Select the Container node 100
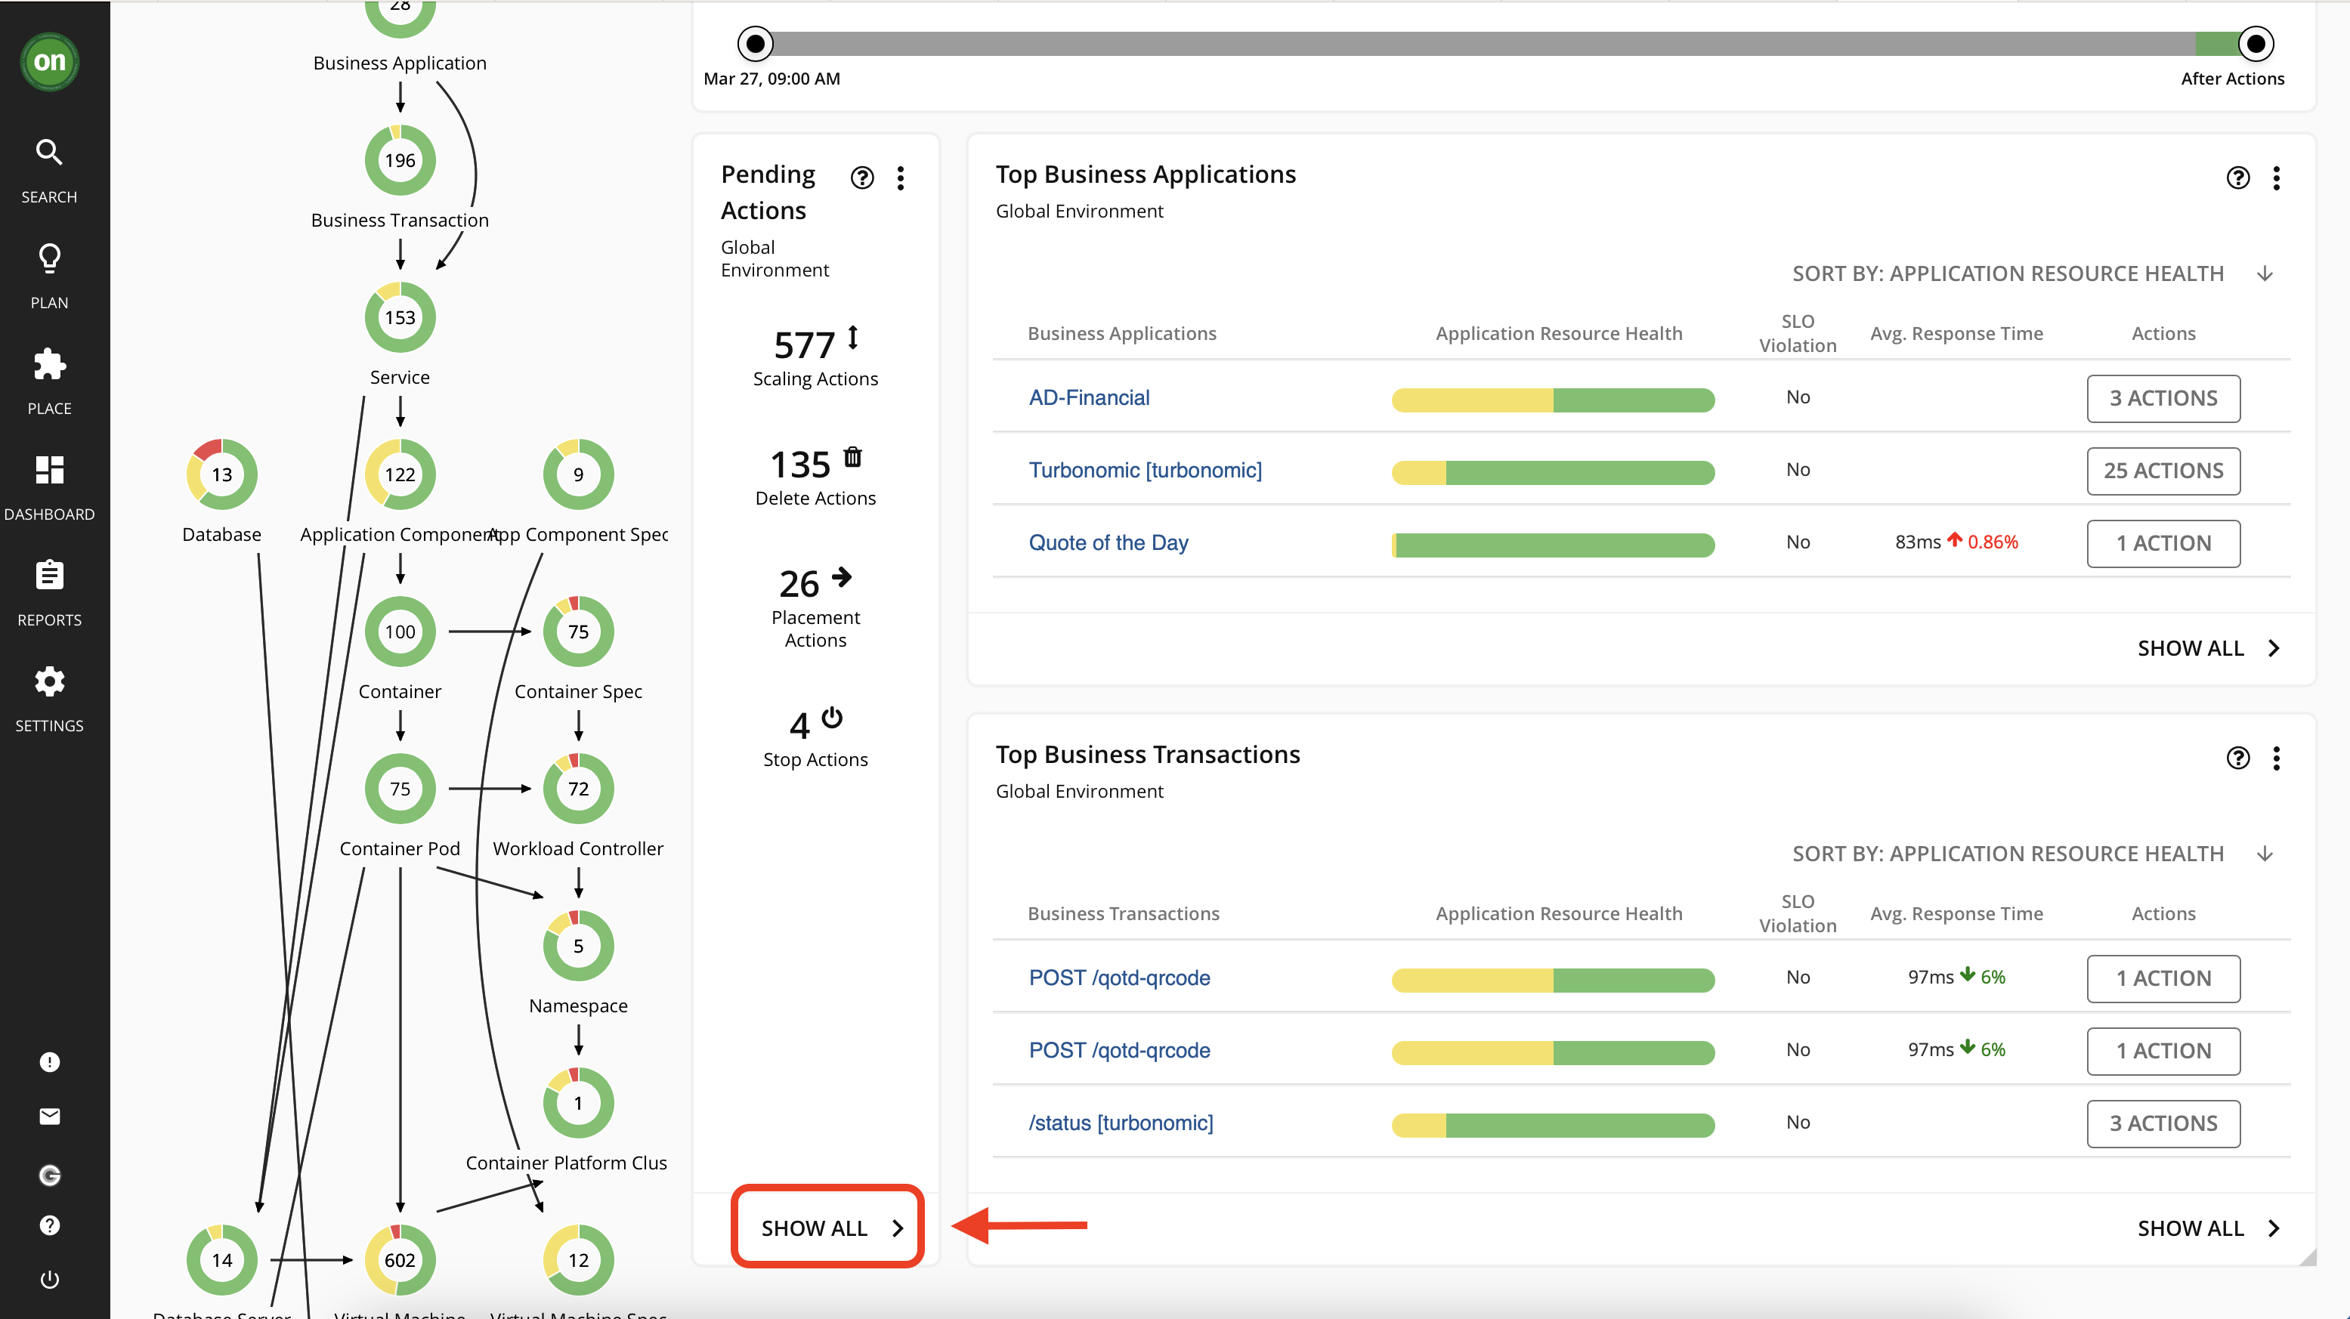This screenshot has width=2350, height=1319. 400,632
